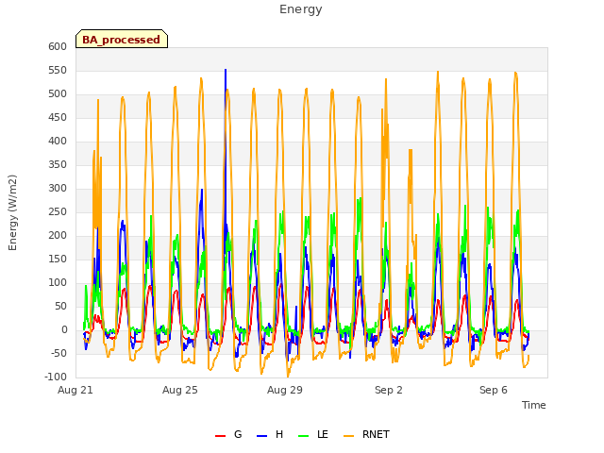This screenshot has width=604, height=453.
Task: Click the 350 y-axis tick label
Action: tap(58, 165)
